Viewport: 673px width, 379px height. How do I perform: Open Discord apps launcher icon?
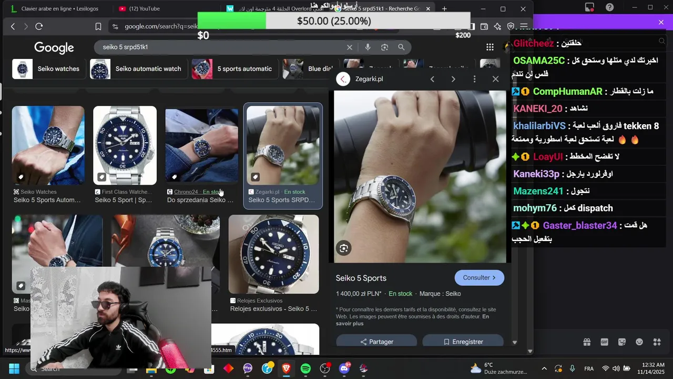coord(657,342)
